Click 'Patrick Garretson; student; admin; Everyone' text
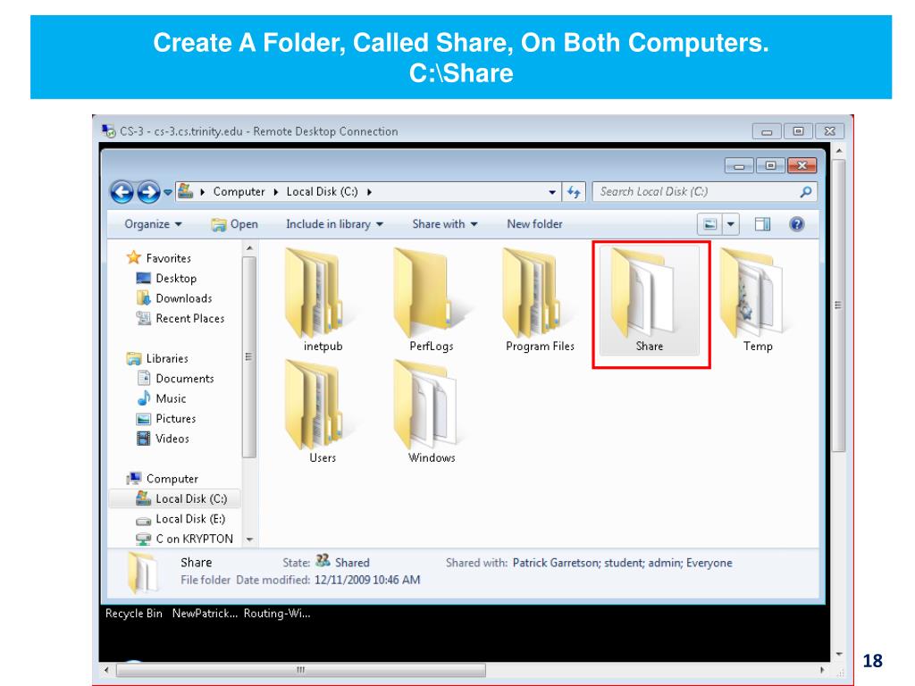The height and width of the screenshot is (686, 915). 622,563
